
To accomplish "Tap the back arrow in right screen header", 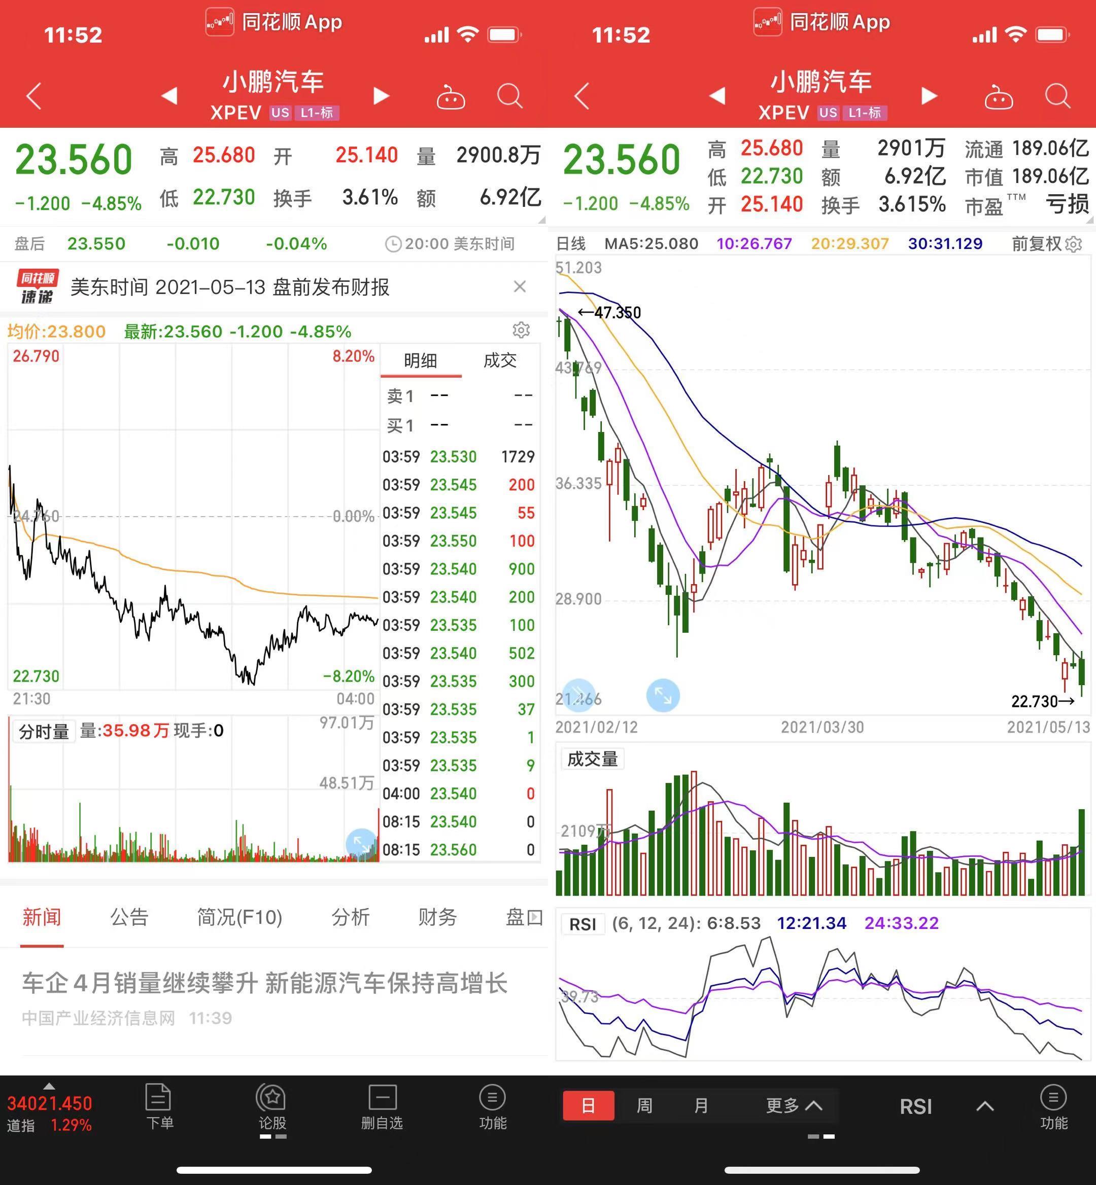I will [583, 96].
